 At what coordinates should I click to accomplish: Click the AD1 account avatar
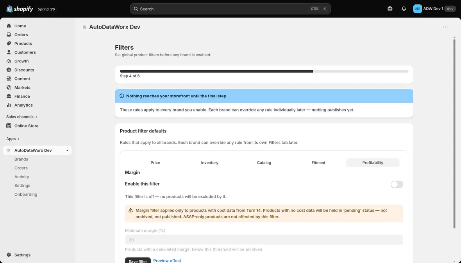pos(418,9)
